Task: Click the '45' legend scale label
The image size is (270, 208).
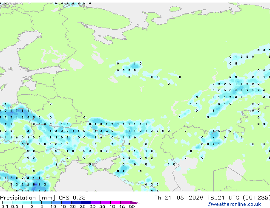Action: (x=122, y=206)
